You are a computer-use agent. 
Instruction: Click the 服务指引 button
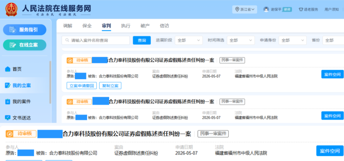[x=25, y=30]
